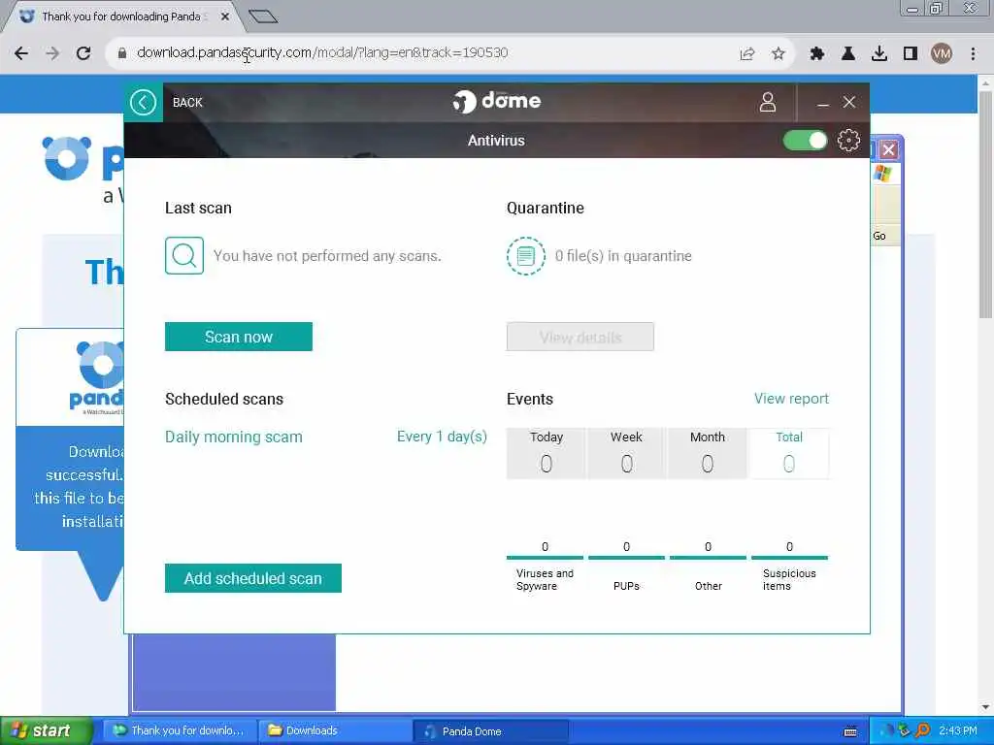
Task: Click the Viruses and Spyware count bar
Action: (x=545, y=558)
